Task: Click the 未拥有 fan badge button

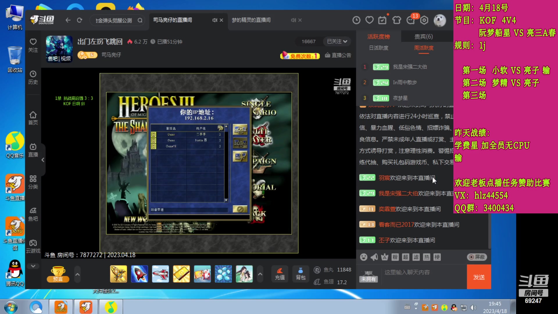Action: tap(369, 277)
